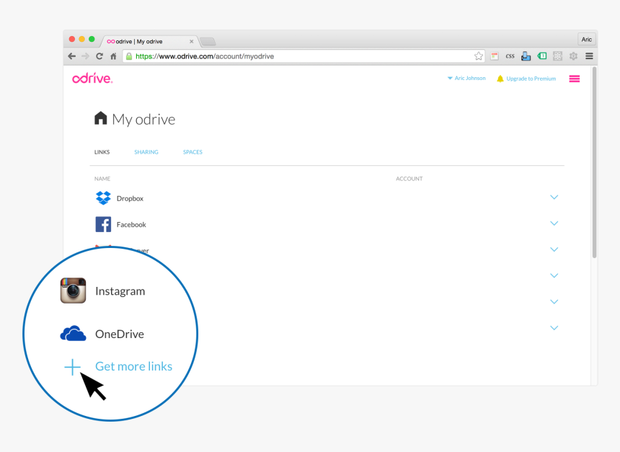Image resolution: width=620 pixels, height=452 pixels.
Task: Expand the Dropbox row chevron
Action: 554,198
